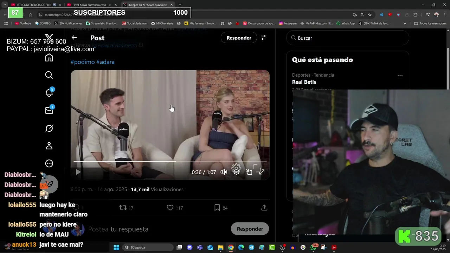Open YouTube bookmark

pos(23,23)
